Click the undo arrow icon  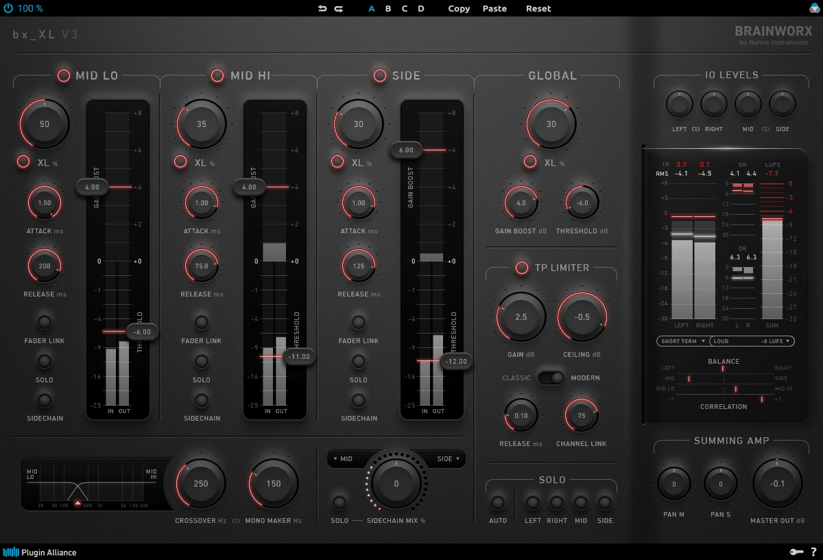322,8
